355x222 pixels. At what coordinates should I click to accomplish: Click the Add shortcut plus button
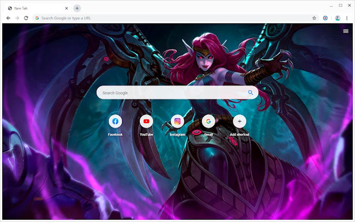coord(239,121)
